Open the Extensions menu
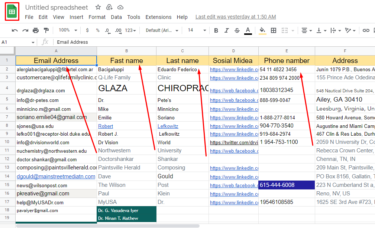Image resolution: width=375 pixels, height=228 pixels. [x=158, y=17]
